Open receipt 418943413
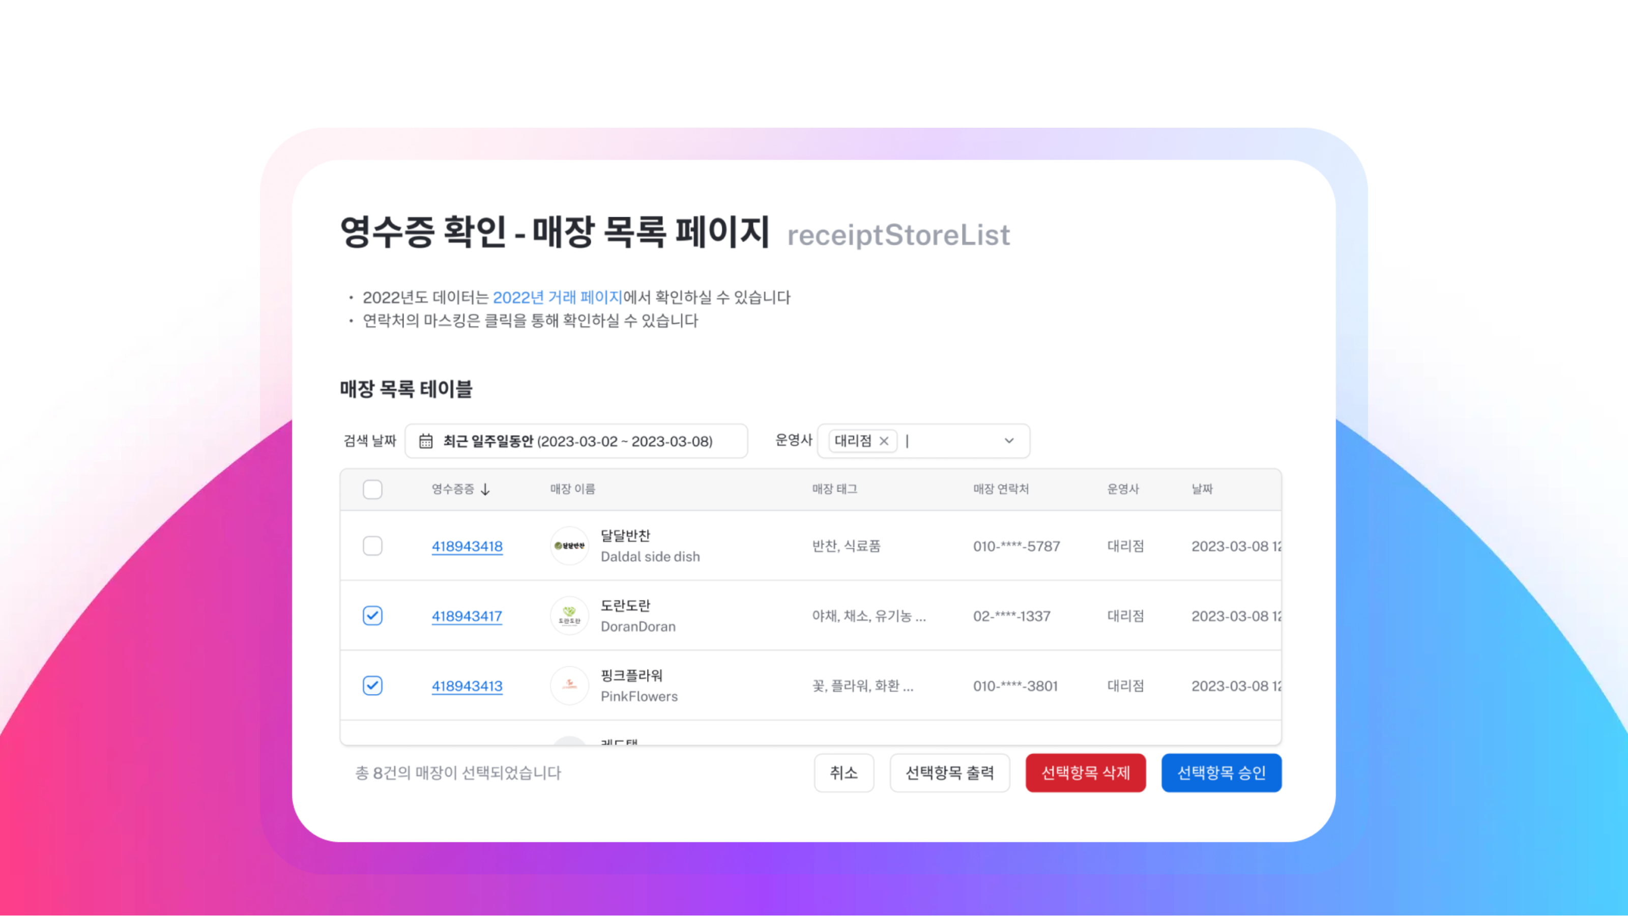The width and height of the screenshot is (1628, 916). (x=467, y=686)
